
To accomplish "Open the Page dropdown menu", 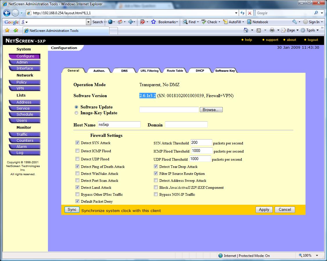I will (290, 30).
